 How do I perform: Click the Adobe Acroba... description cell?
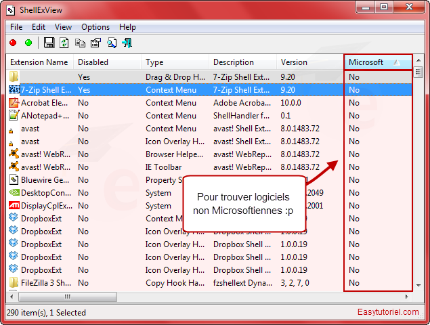242,103
